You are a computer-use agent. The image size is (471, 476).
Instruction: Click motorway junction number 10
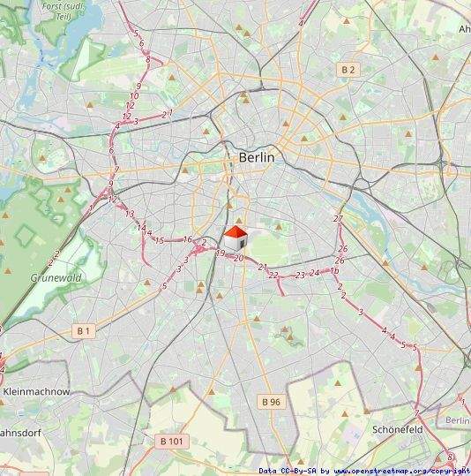click(x=134, y=96)
